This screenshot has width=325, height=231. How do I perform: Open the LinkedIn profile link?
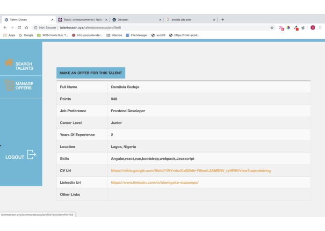(x=155, y=182)
